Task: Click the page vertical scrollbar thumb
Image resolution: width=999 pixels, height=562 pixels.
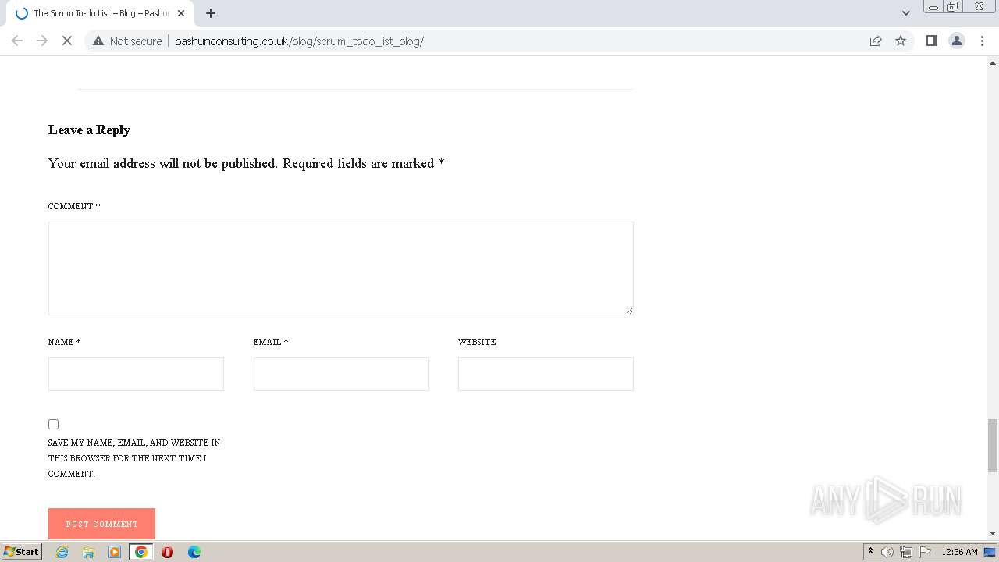Action: [x=992, y=446]
